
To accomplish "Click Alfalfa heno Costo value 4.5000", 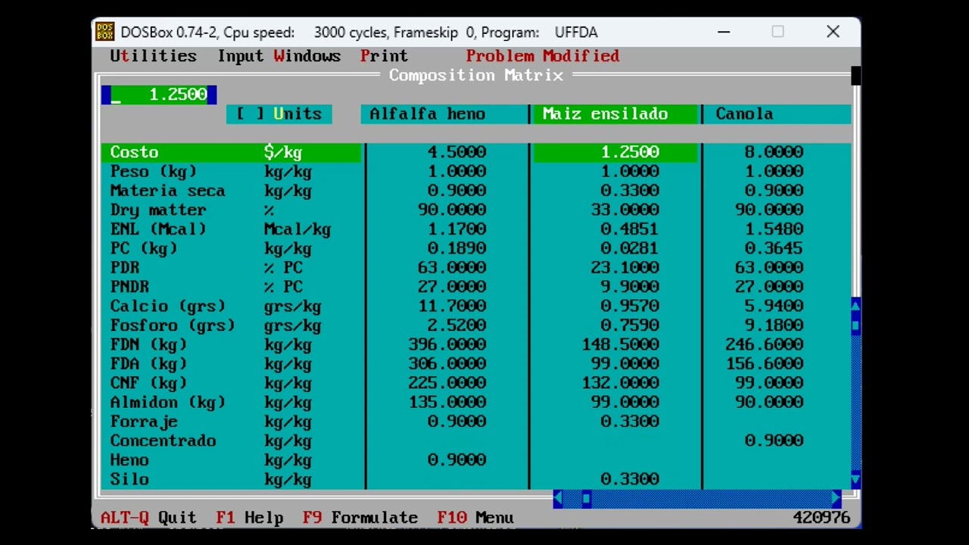I will (456, 152).
